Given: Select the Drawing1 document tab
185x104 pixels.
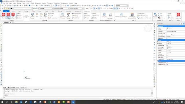Looking at the screenshot, I should pyautogui.click(x=6, y=23).
